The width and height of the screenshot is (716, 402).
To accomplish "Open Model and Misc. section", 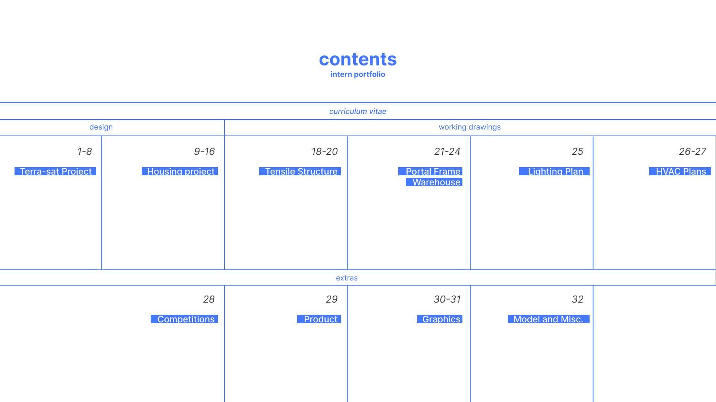I will 548,319.
